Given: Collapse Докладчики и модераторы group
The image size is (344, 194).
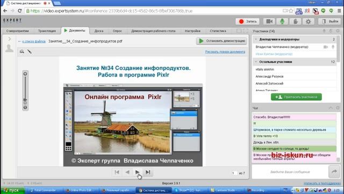Looking at the screenshot, I should (256, 39).
